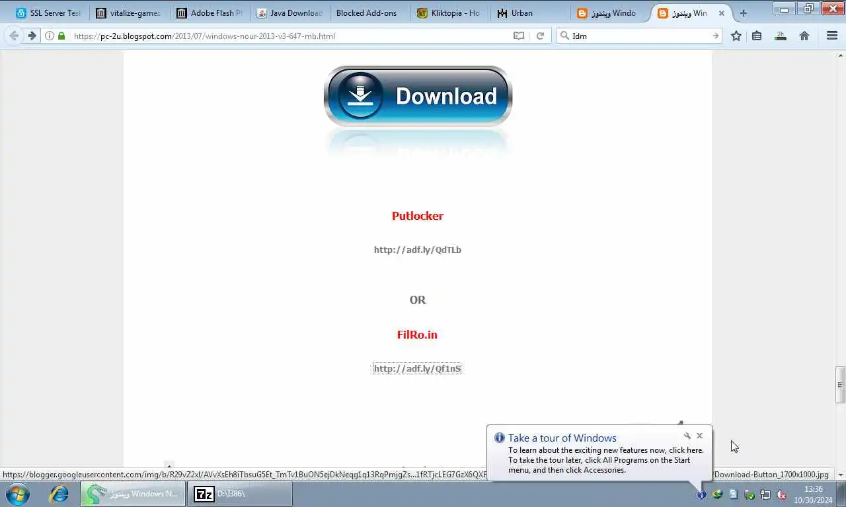Close the active Blogger tab
Viewport: 846px width, 507px height.
click(x=721, y=13)
